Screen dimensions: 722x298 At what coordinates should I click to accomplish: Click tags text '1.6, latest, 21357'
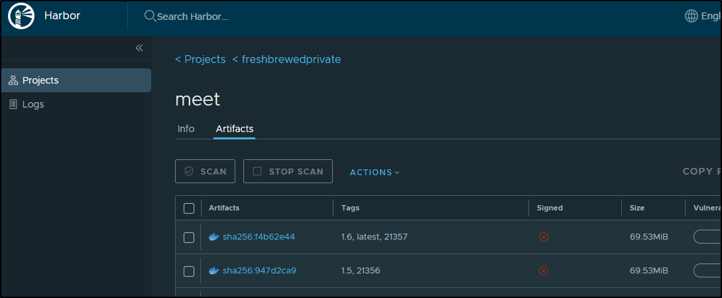click(375, 237)
